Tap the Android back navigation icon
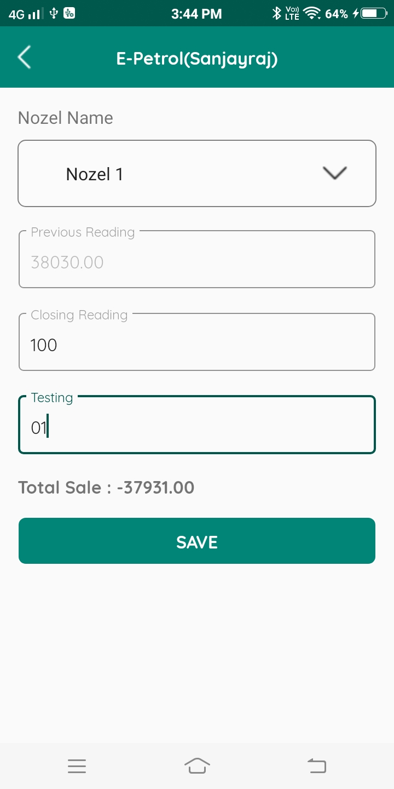This screenshot has width=394, height=789. [x=317, y=766]
